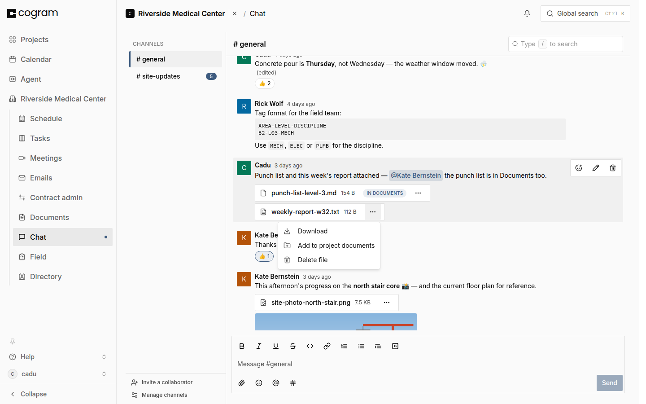Select Download from the file menu

point(329,231)
